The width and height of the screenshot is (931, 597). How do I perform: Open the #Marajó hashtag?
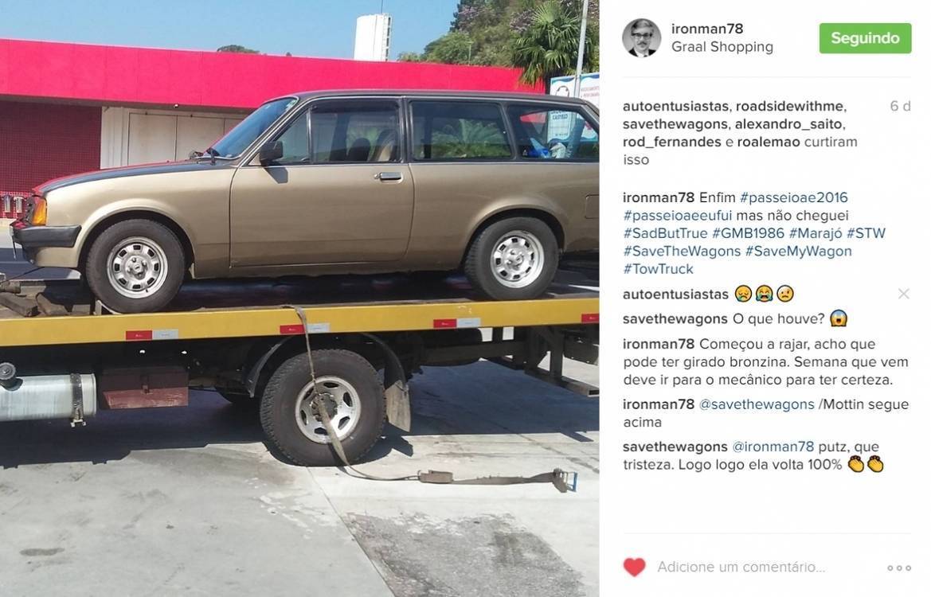pyautogui.click(x=816, y=233)
